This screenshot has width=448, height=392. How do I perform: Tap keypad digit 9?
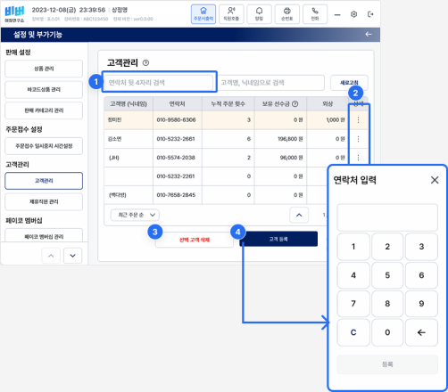[x=421, y=304]
